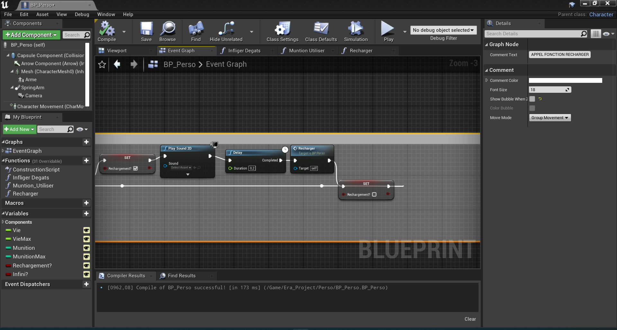The height and width of the screenshot is (330, 617).
Task: Select the Camera component
Action: (33, 96)
